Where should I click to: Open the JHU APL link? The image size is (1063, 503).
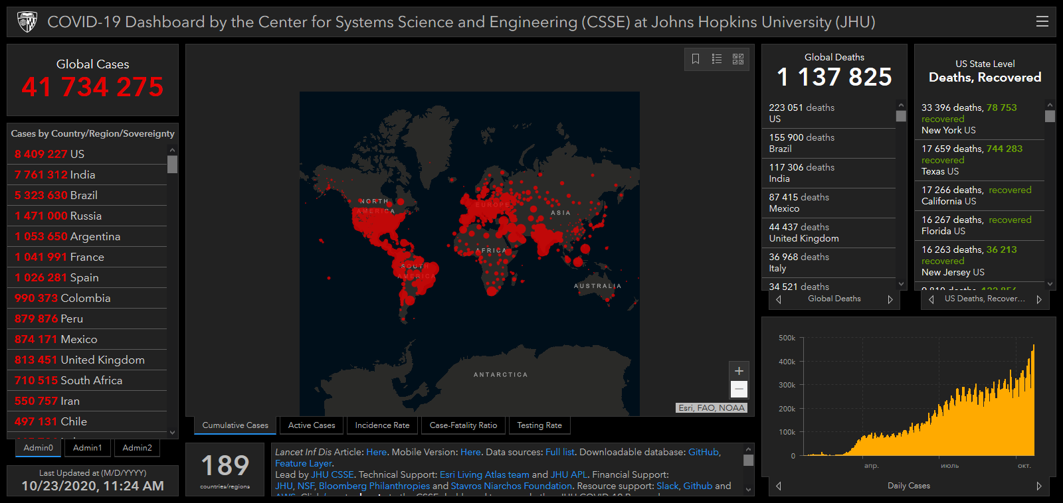[x=569, y=474]
